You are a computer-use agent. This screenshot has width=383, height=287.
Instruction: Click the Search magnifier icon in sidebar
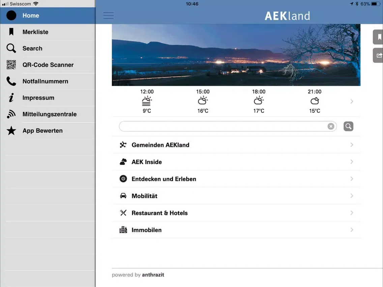click(11, 48)
